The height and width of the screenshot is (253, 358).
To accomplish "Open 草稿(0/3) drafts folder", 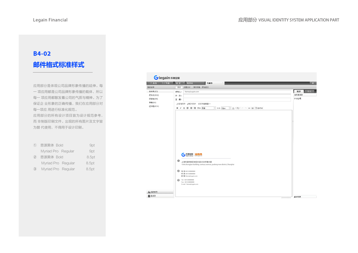I will click(153, 103).
